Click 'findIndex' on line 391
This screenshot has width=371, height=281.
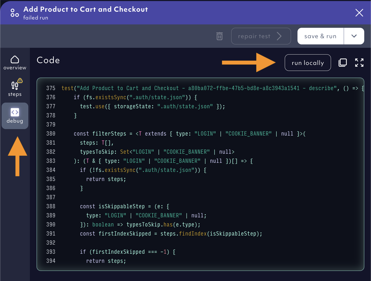coord(193,234)
